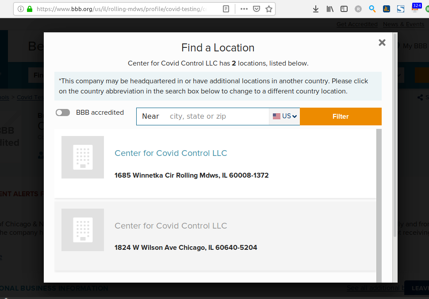Image resolution: width=429 pixels, height=299 pixels.
Task: Click the address 1685 Winnetka Cir Rolling Mdws
Action: [x=192, y=175]
